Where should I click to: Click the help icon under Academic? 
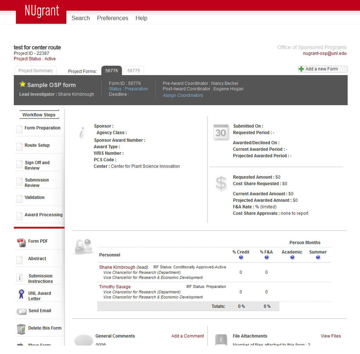coord(292,257)
